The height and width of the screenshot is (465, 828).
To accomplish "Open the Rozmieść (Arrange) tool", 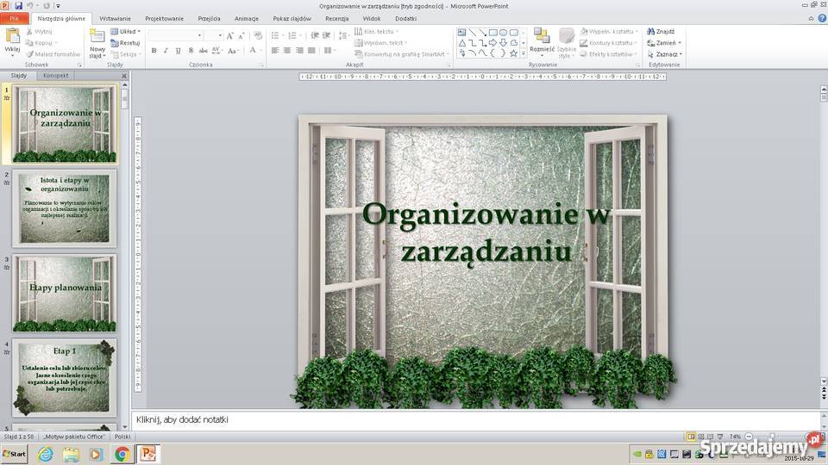I will 541,36.
